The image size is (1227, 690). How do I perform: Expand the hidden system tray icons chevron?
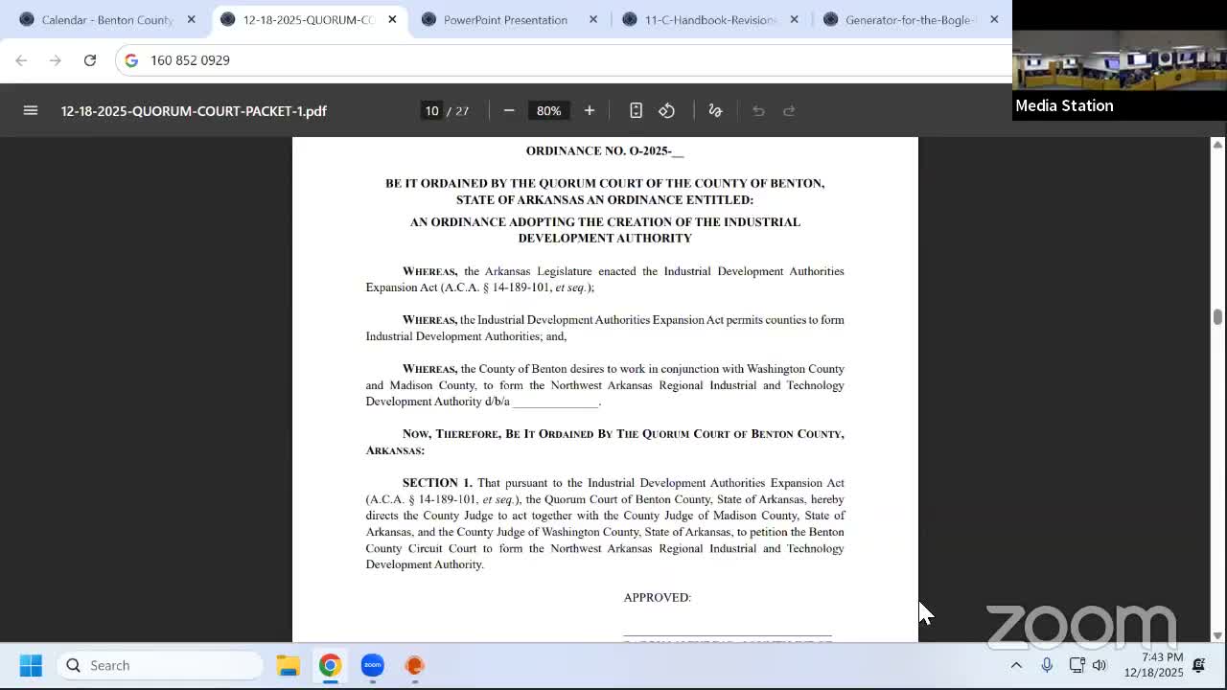1016,665
